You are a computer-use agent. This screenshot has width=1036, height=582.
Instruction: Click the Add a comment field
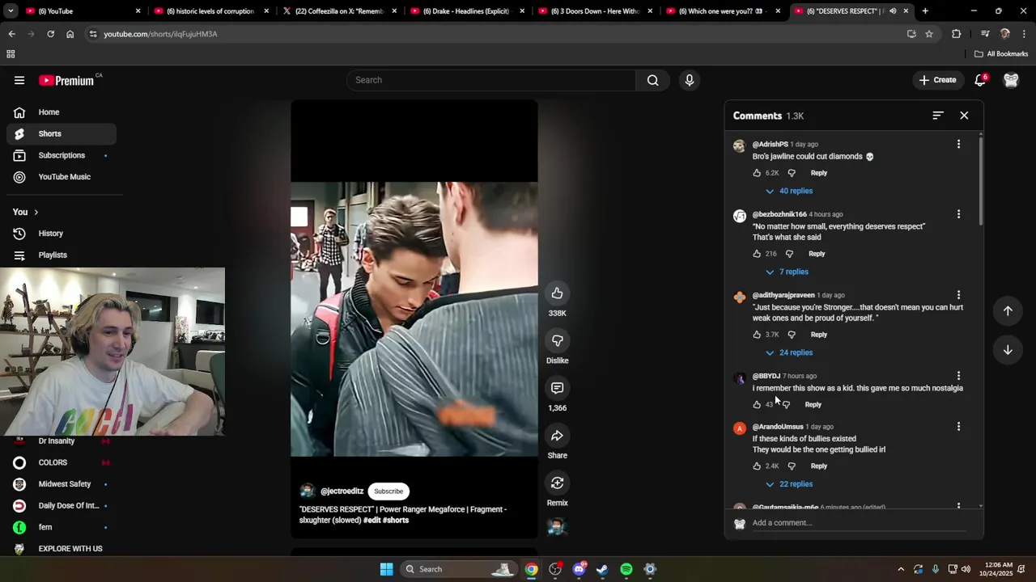(858, 523)
